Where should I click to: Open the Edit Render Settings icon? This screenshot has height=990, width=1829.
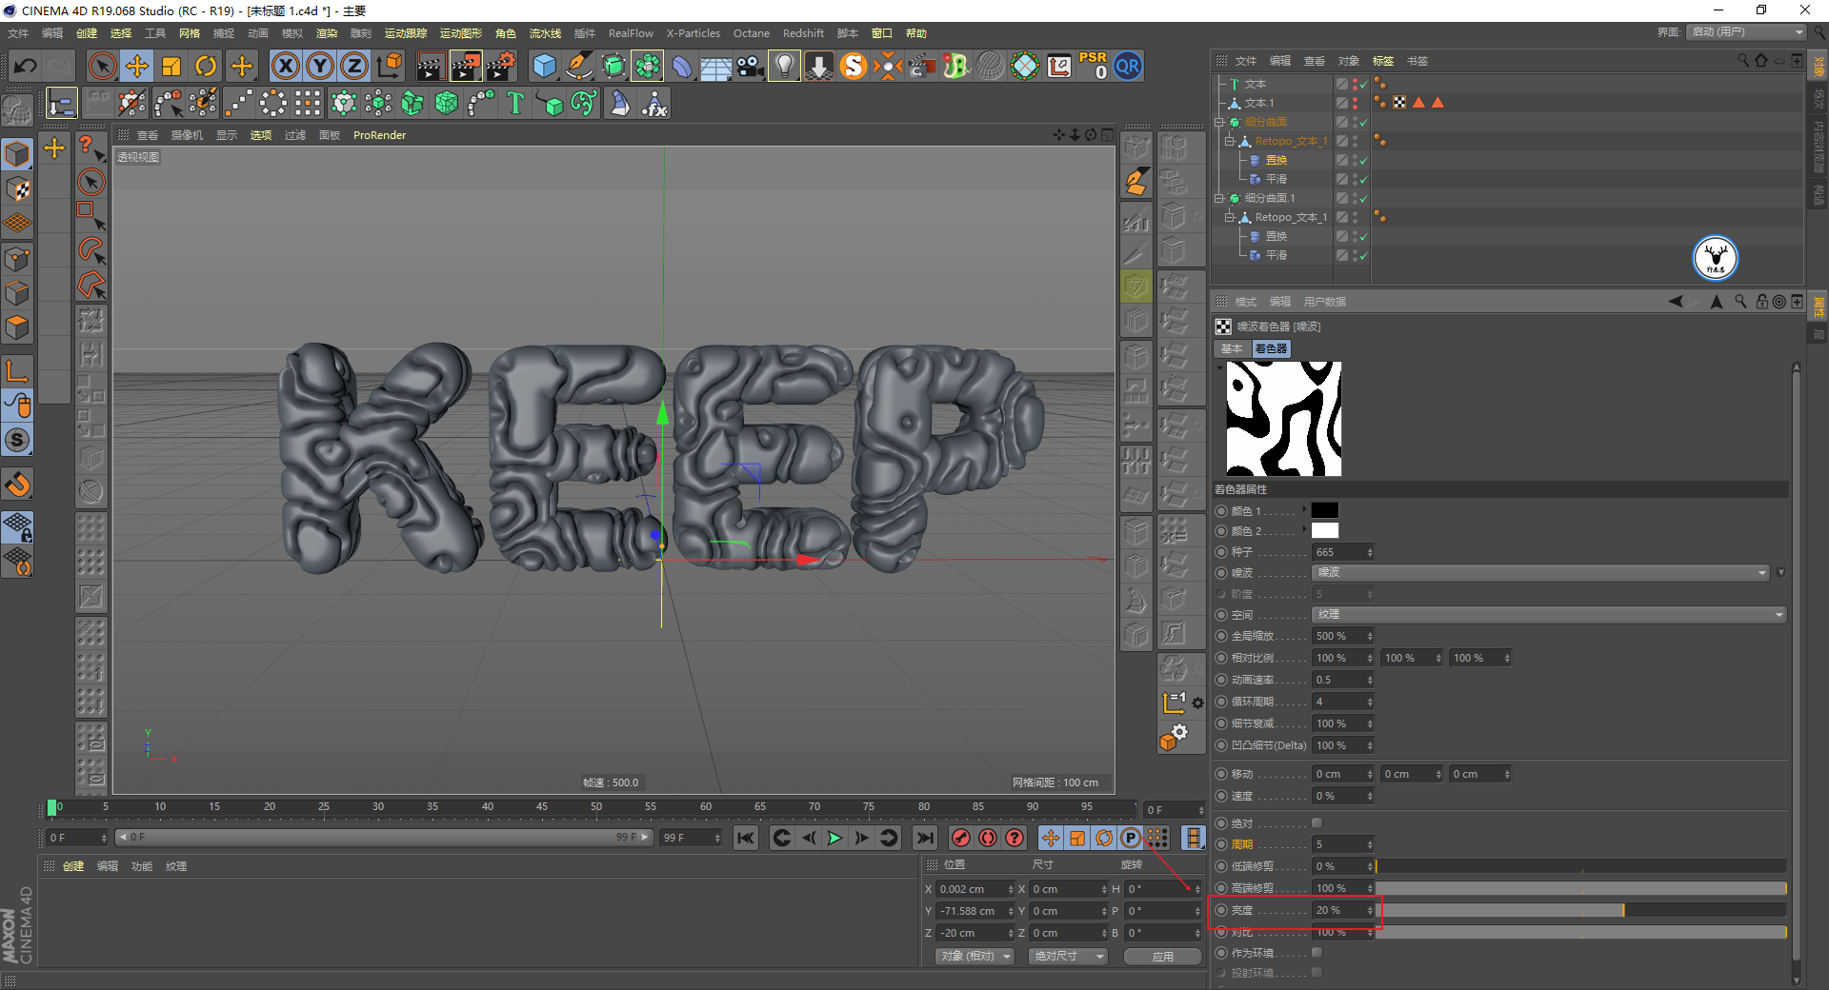click(x=500, y=67)
